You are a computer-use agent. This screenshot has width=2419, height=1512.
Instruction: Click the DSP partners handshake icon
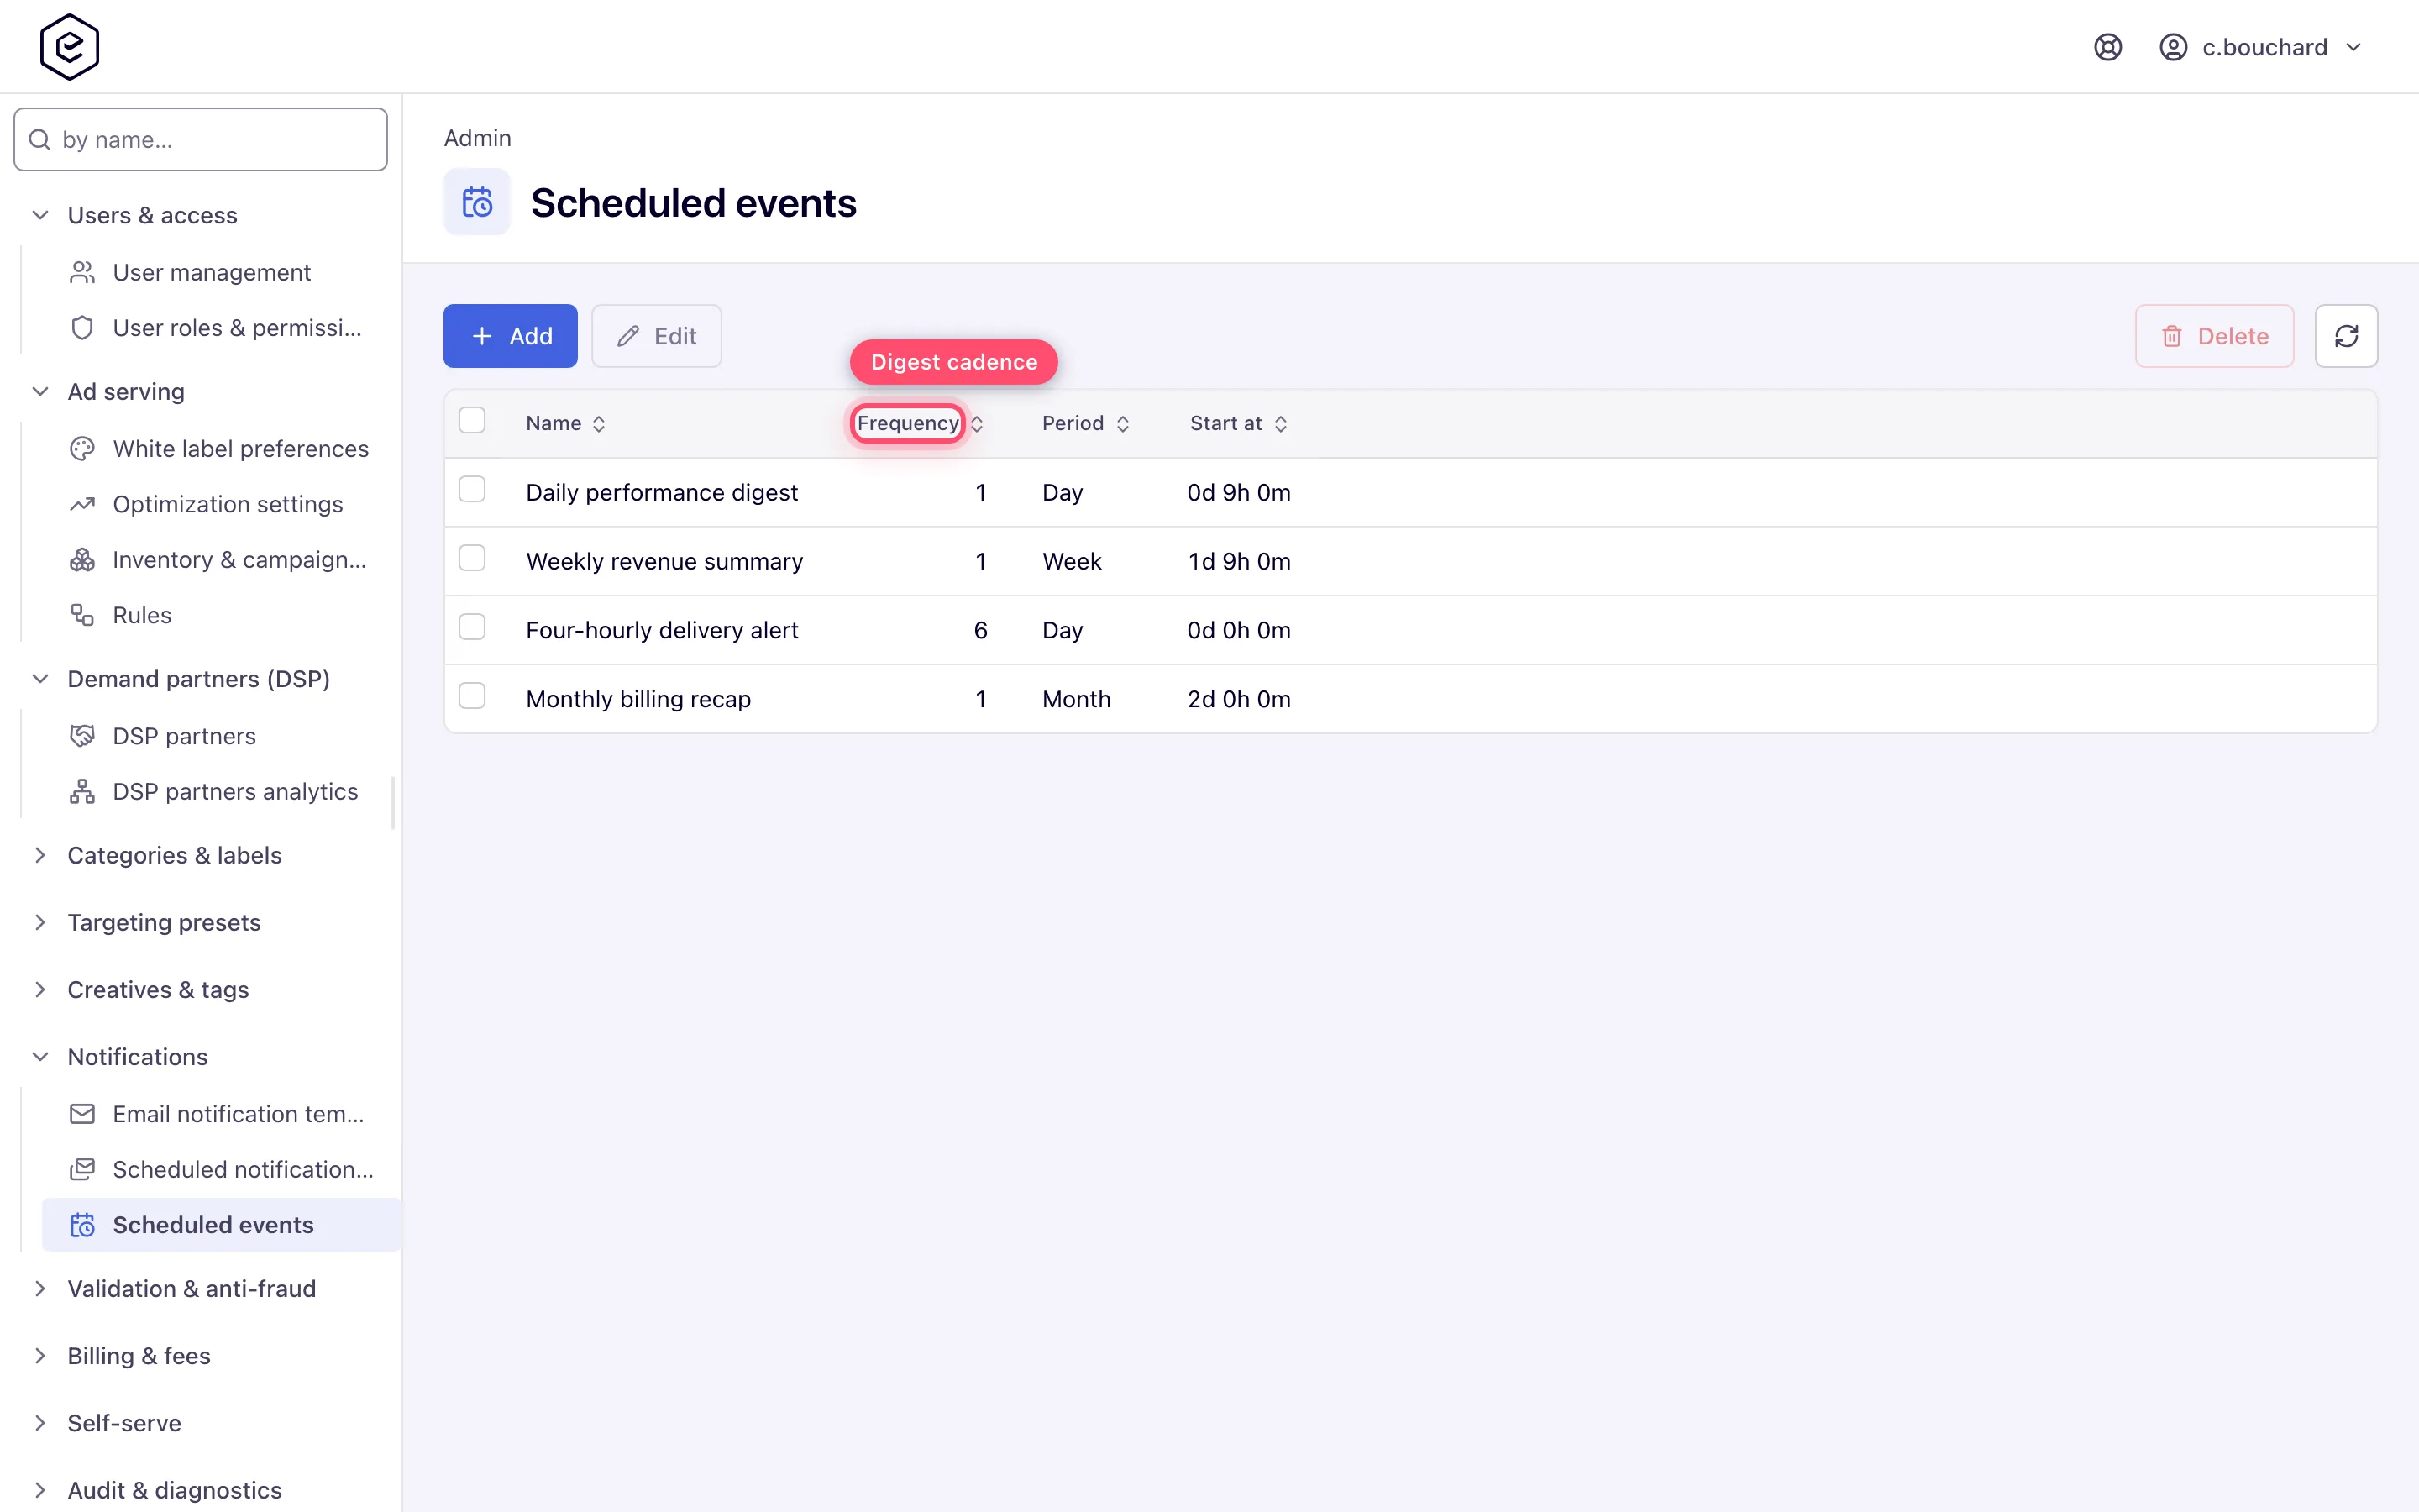coord(82,736)
